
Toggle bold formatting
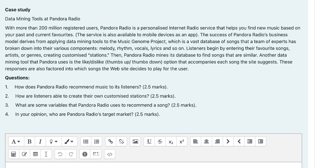pos(29,142)
